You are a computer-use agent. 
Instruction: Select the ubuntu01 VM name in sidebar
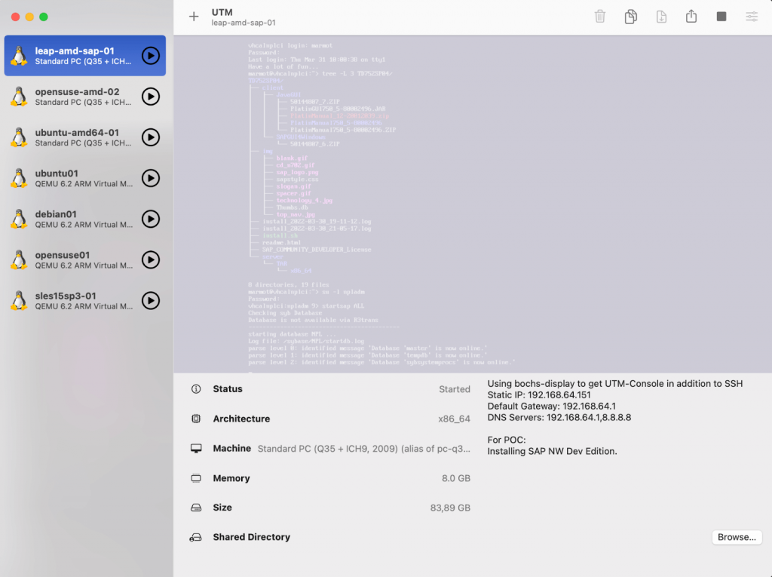click(x=57, y=173)
